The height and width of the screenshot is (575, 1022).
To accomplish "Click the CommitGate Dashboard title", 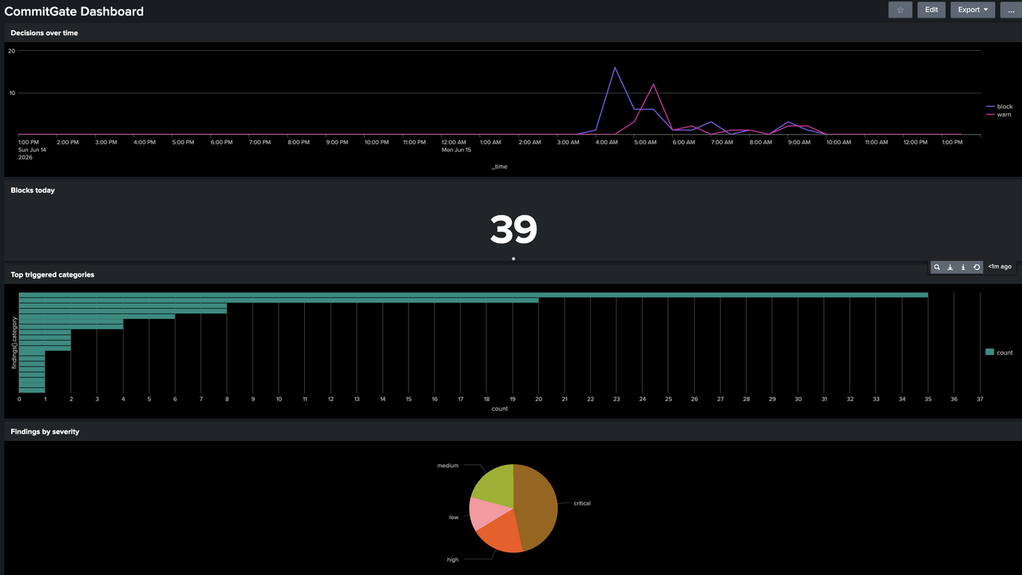I will tap(74, 11).
